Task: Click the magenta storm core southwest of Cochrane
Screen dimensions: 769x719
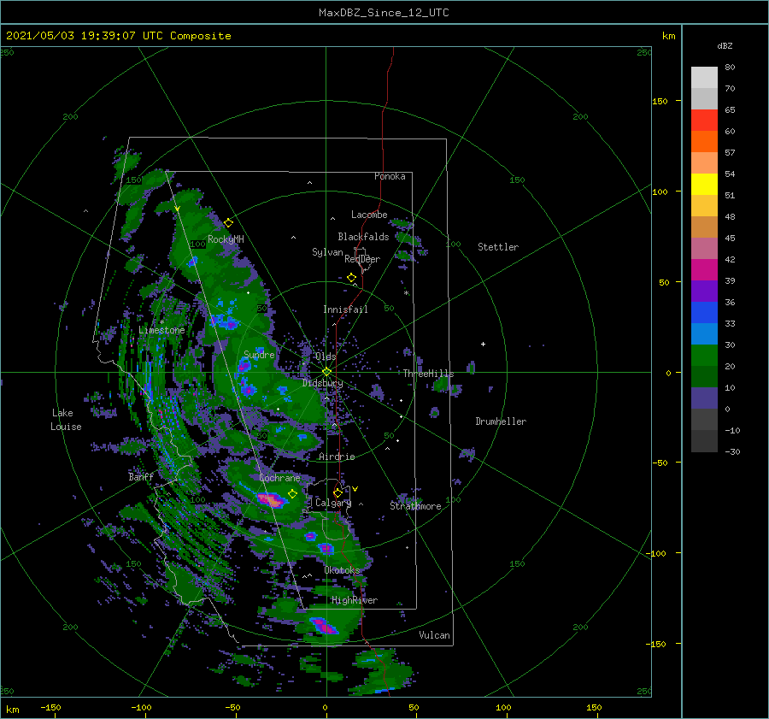Action: [x=271, y=500]
